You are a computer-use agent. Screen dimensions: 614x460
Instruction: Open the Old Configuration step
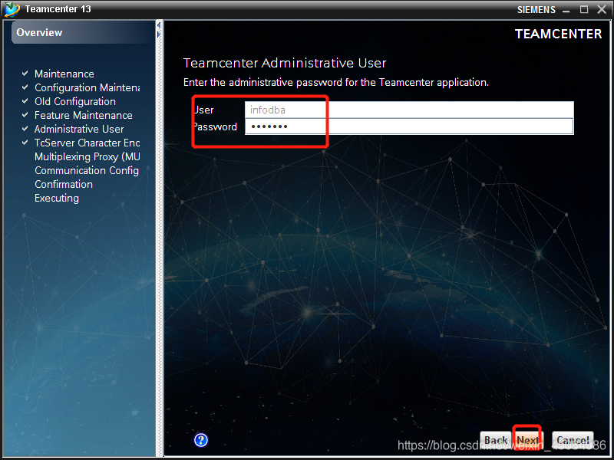[x=75, y=101]
